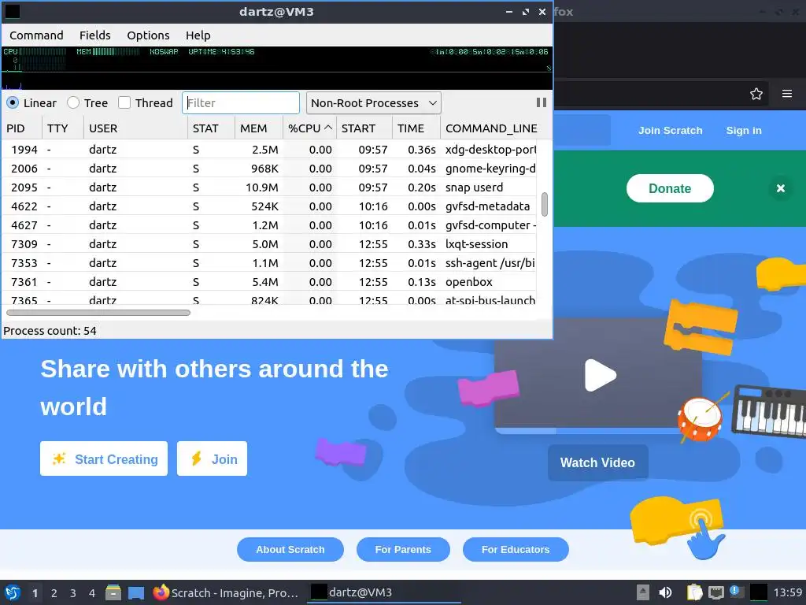Screen dimensions: 806x605
Task: Click the TIME column header
Action: 416,128
